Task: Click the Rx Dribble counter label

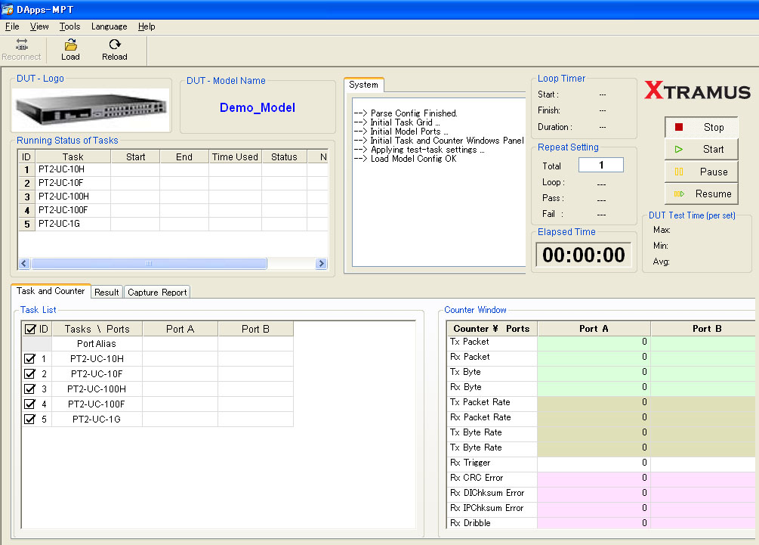Action: (x=470, y=523)
